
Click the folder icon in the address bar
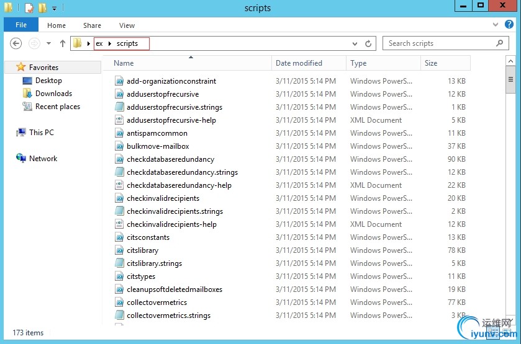click(78, 43)
